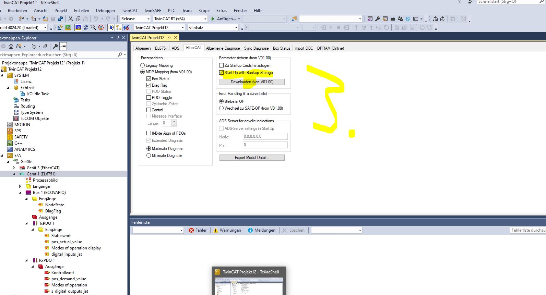Click the Find in Files folder icon
546x295 pixels.
(x=294, y=19)
